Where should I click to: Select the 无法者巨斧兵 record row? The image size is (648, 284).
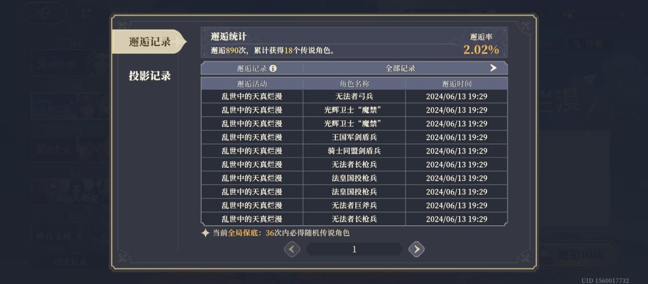tap(354, 205)
